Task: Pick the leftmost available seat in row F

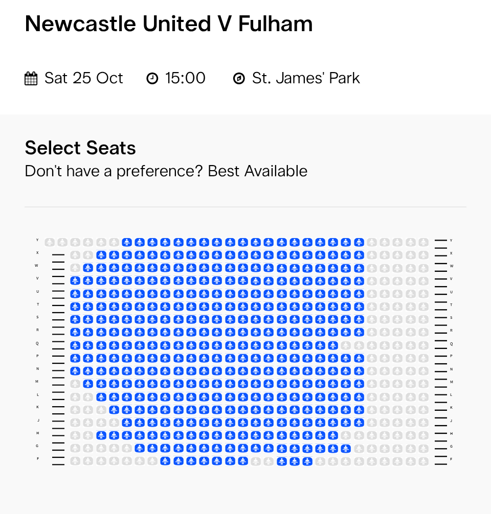Action: (165, 461)
